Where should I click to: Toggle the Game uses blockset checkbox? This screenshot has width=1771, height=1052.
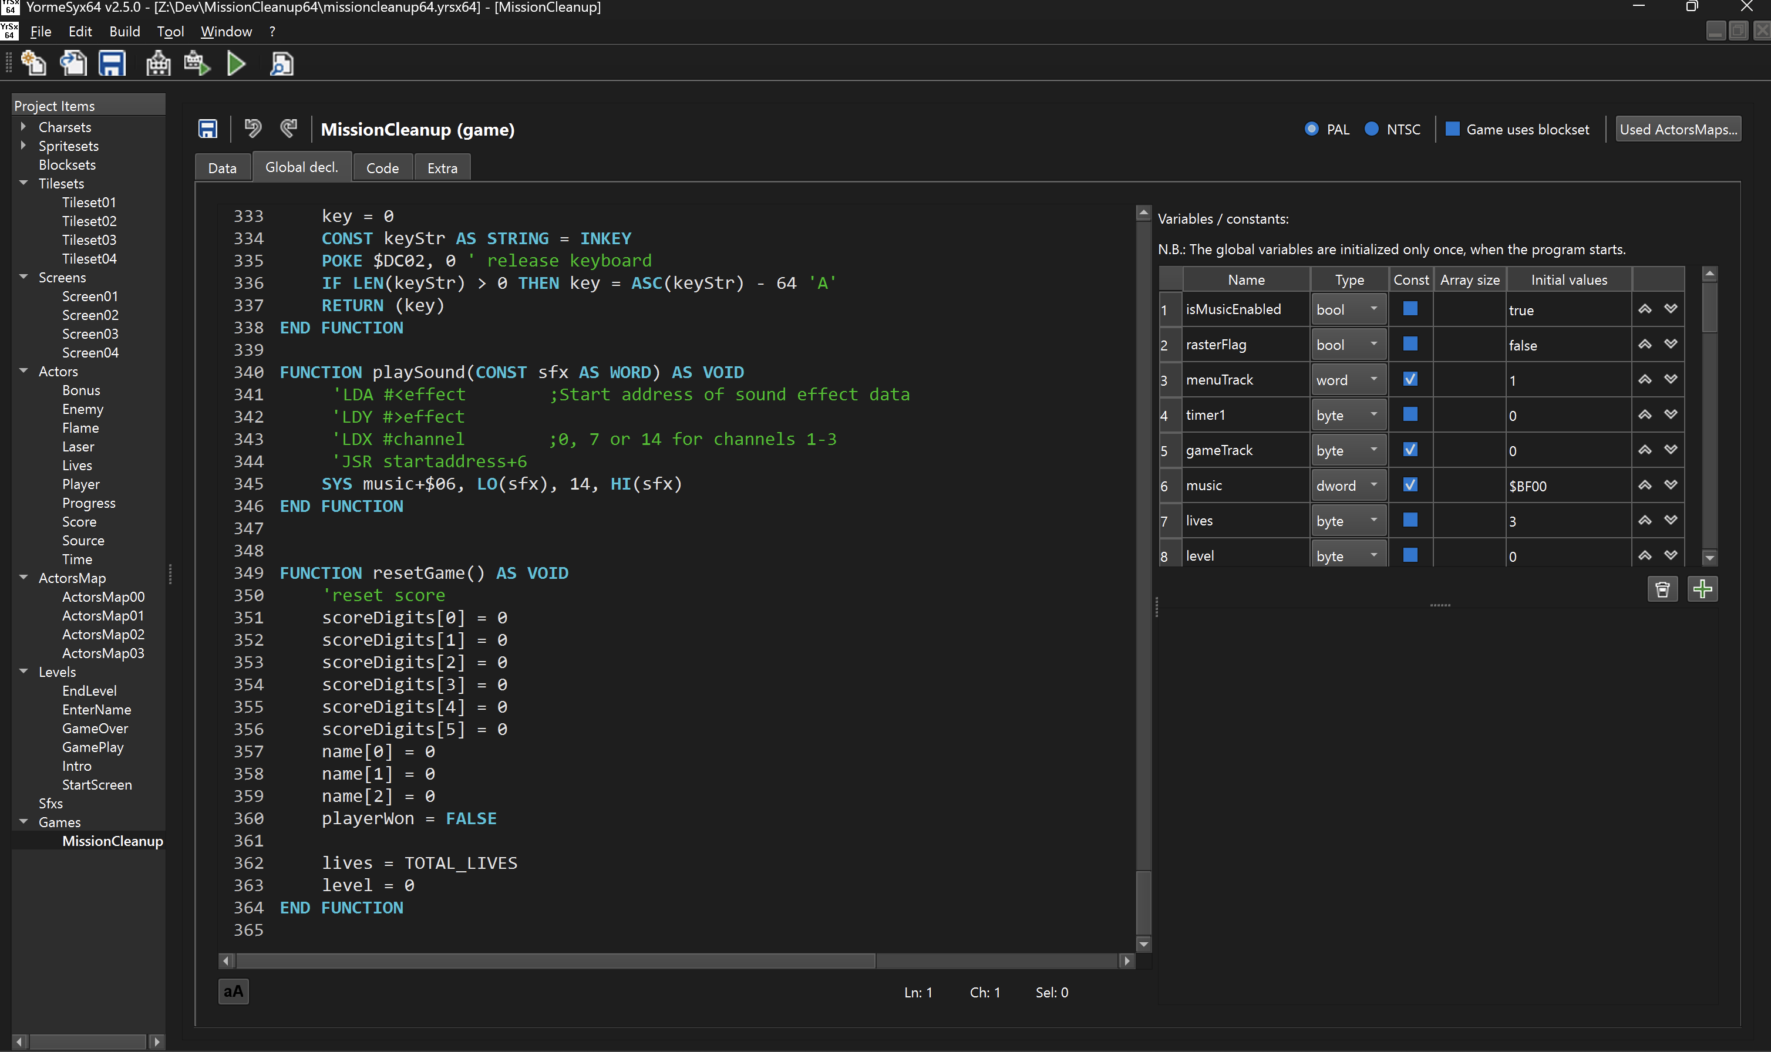1452,129
